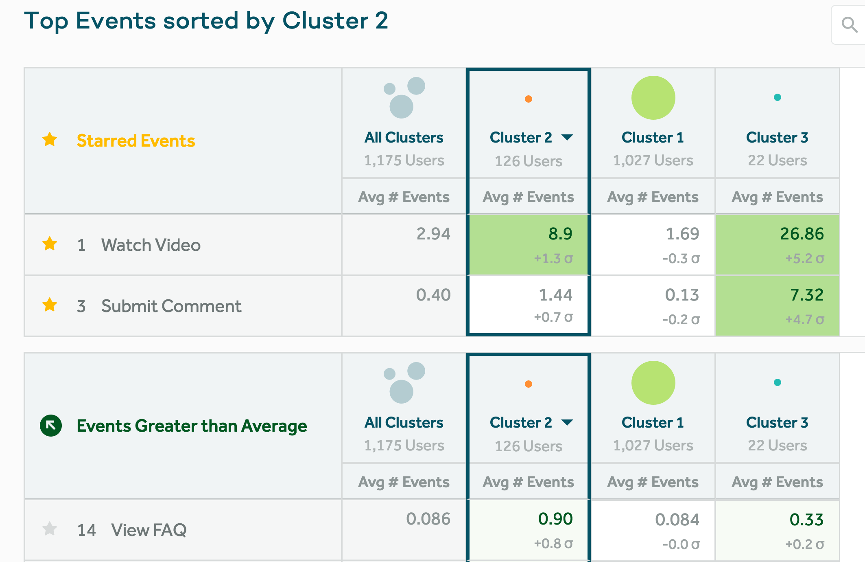Viewport: 865px width, 562px height.
Task: Open the Cluster 2 dropdown in Events Greater than Average
Action: (567, 422)
